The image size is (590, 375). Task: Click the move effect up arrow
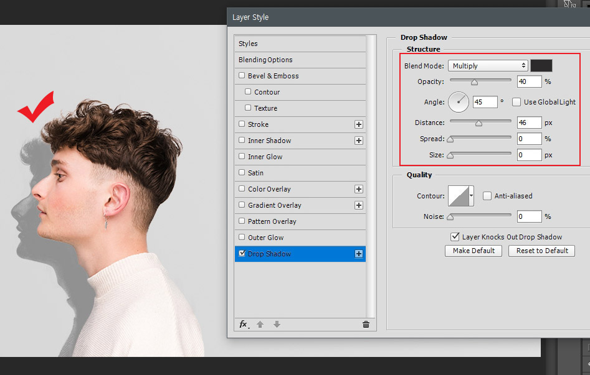[x=260, y=324]
